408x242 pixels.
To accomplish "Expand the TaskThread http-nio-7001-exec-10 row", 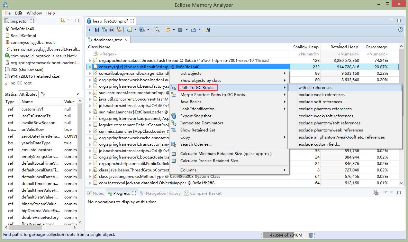I will tap(90, 61).
